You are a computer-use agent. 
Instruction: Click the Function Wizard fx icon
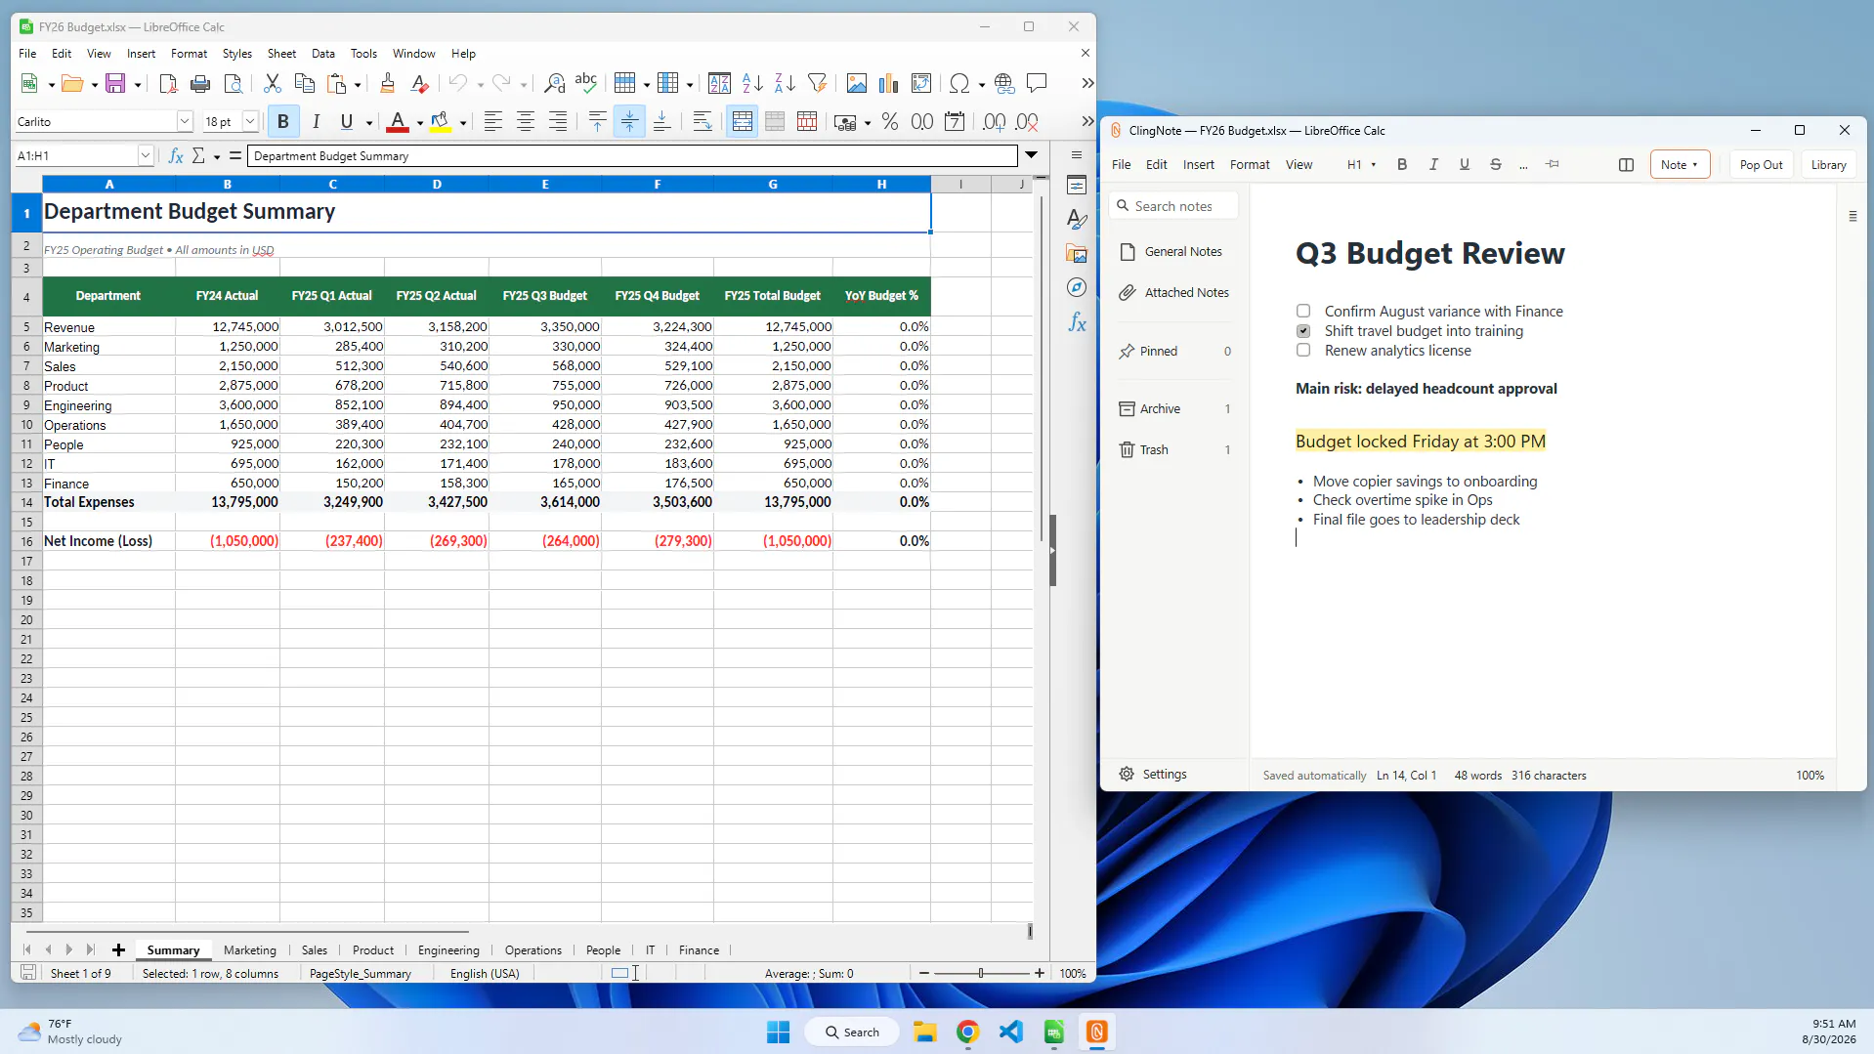176,155
